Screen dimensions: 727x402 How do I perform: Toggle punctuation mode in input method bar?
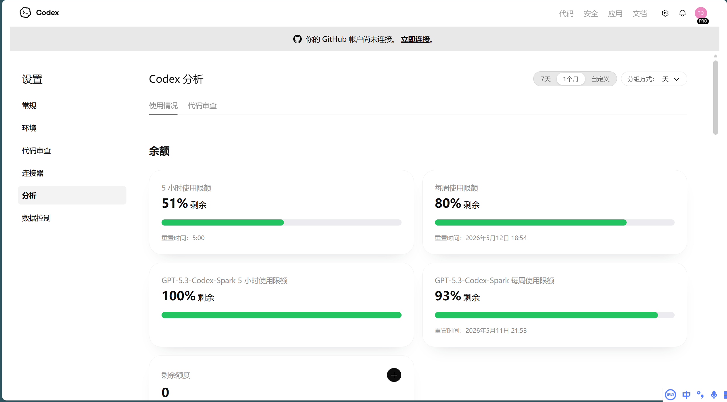[x=700, y=395]
